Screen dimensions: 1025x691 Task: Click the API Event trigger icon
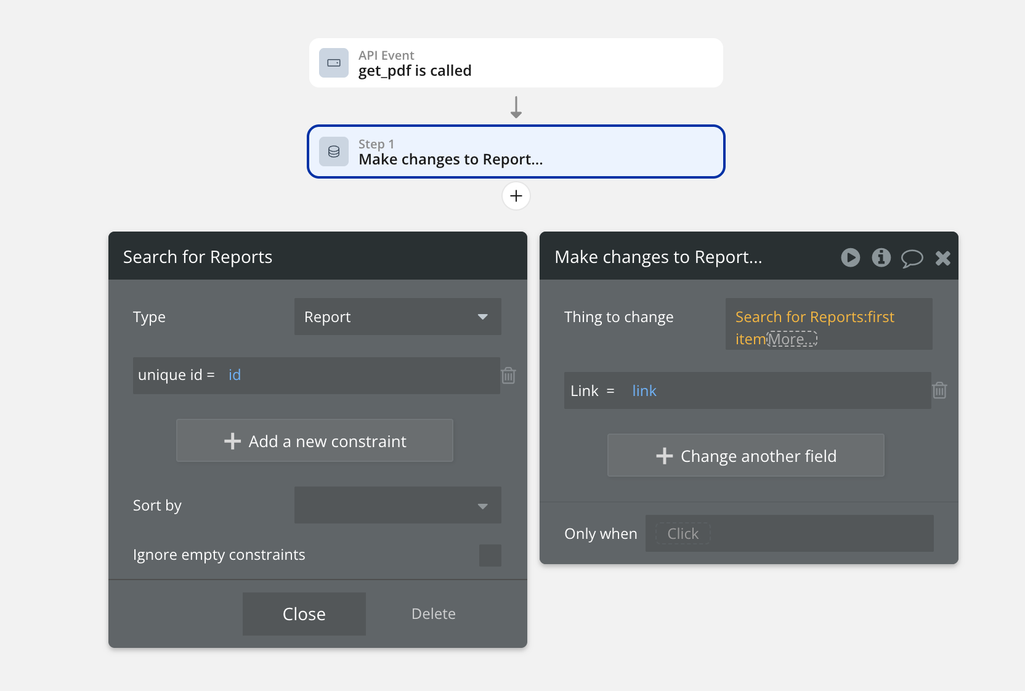[334, 63]
